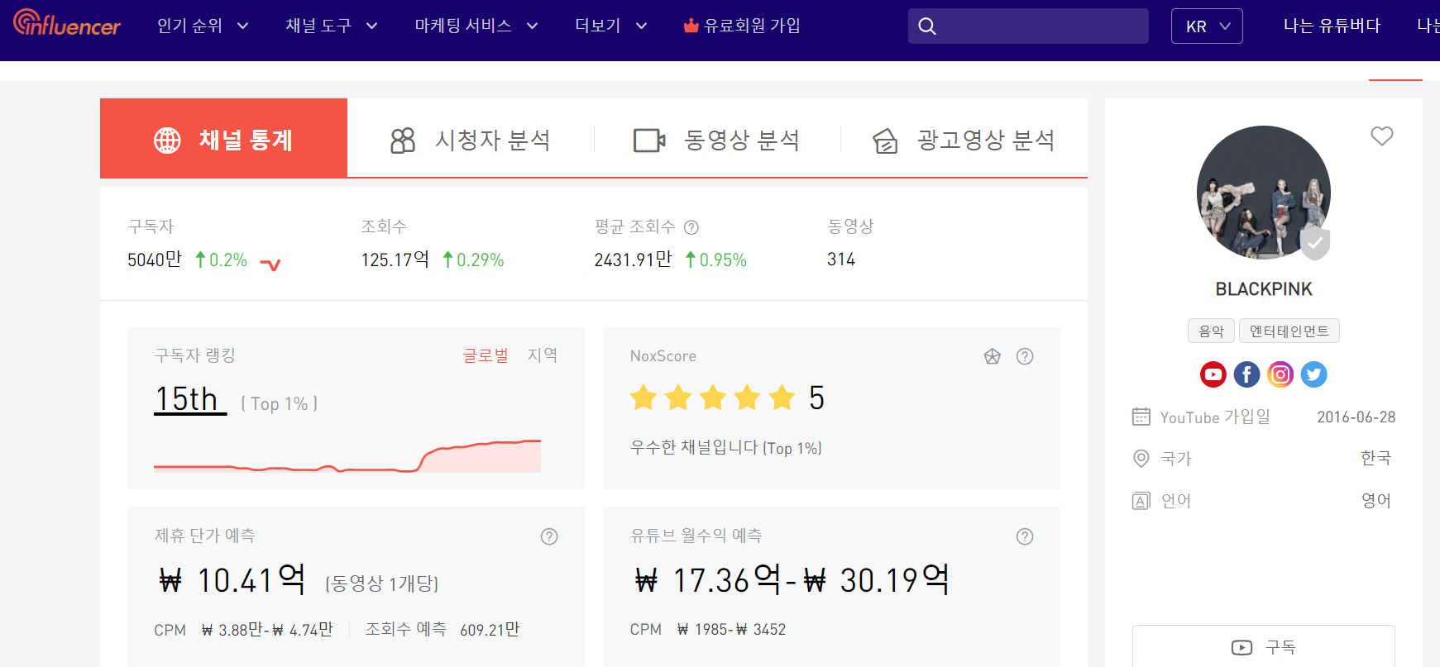This screenshot has height=667, width=1440.
Task: Click the ad icon beside 광고영상 분석
Action: 885,141
